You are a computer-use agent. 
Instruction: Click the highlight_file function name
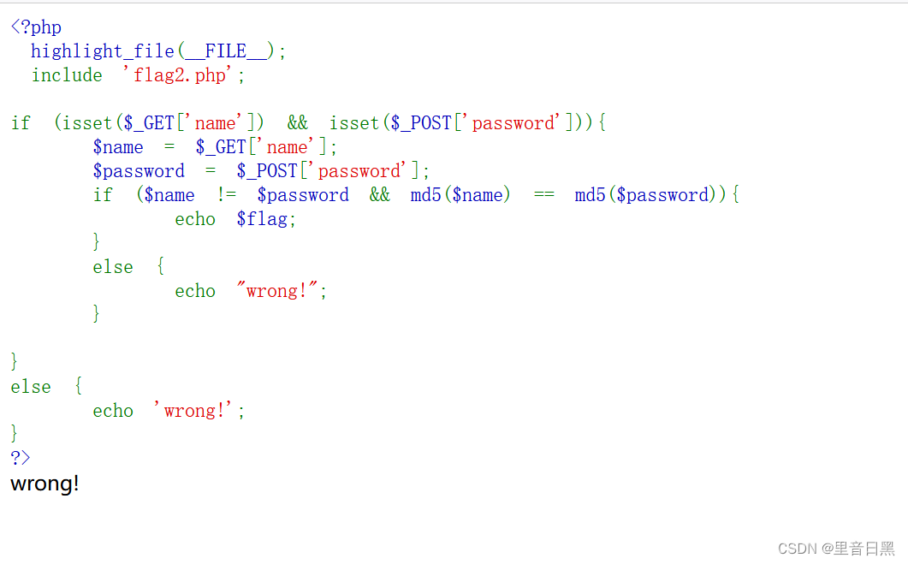102,50
